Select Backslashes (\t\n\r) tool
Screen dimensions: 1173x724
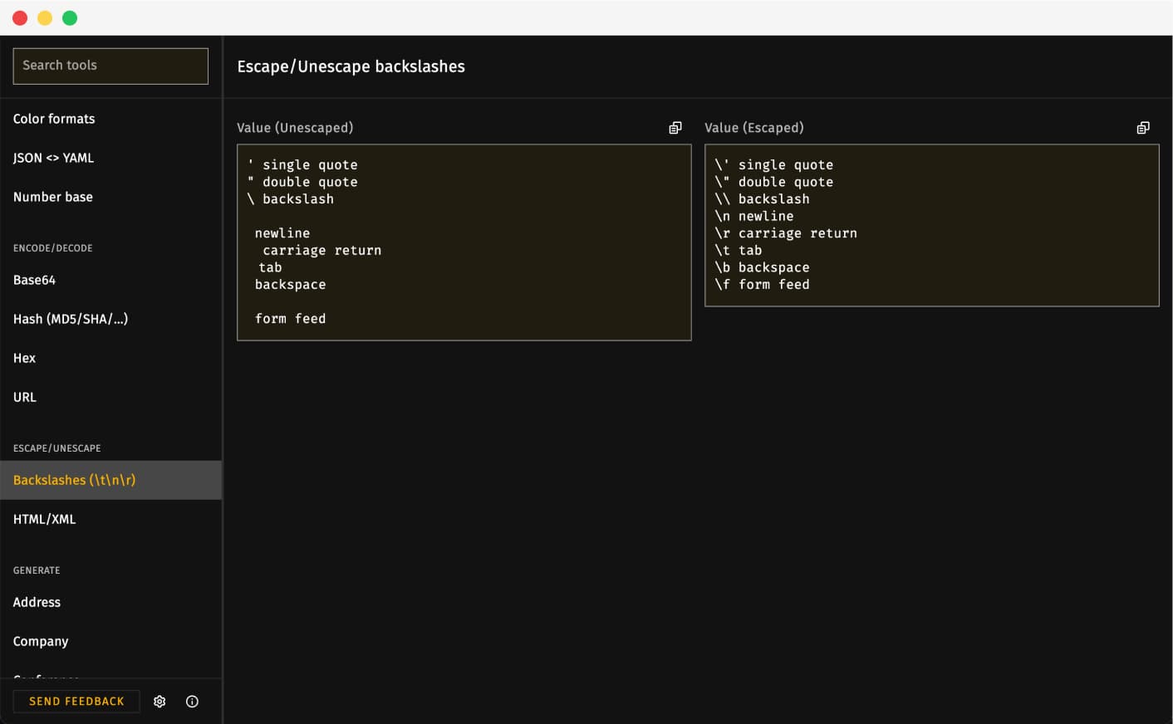[110, 480]
